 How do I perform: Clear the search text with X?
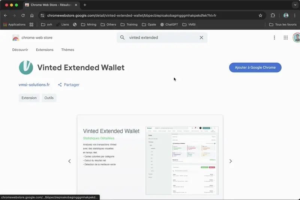[201, 38]
